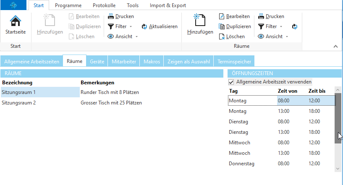343x185 pixels.
Task: Click the scrollbar up arrow in Öffnungszeiten
Action: (338, 90)
